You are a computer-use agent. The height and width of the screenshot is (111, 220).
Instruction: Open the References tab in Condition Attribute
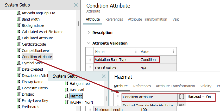pos(114,19)
